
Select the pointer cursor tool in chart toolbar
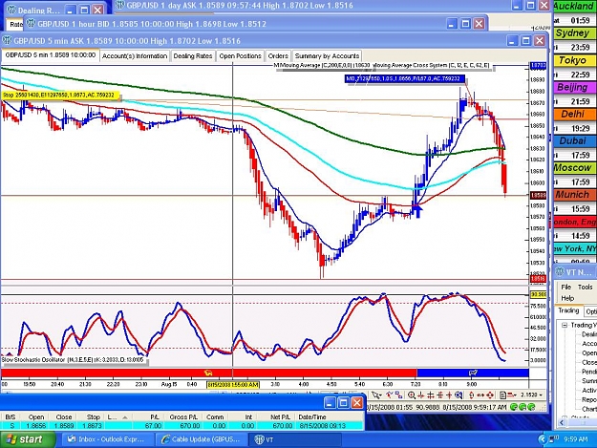[x=374, y=395]
